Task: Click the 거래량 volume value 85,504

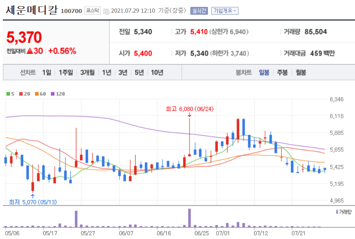Action: coord(316,32)
